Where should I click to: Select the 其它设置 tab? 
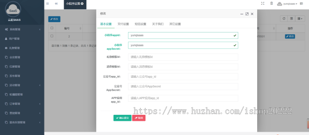[175, 24]
